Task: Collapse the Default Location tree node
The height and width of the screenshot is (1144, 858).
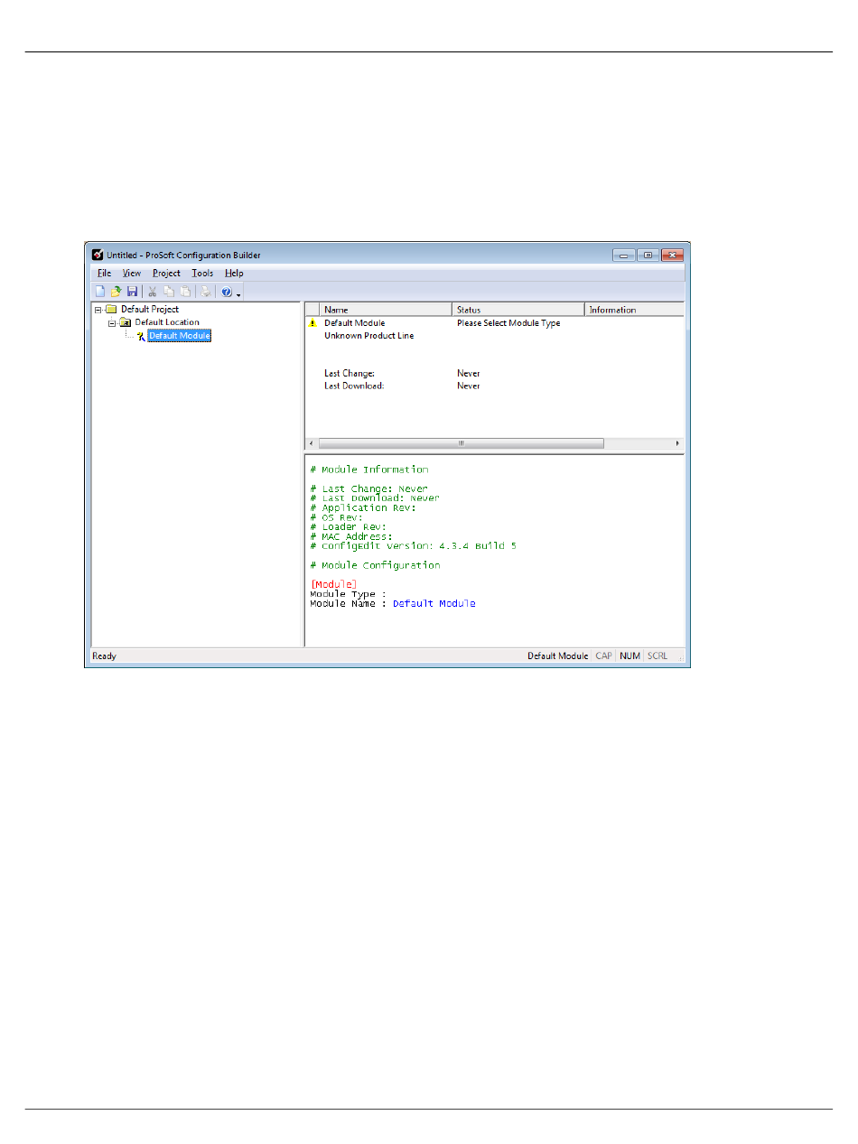Action: pos(112,322)
